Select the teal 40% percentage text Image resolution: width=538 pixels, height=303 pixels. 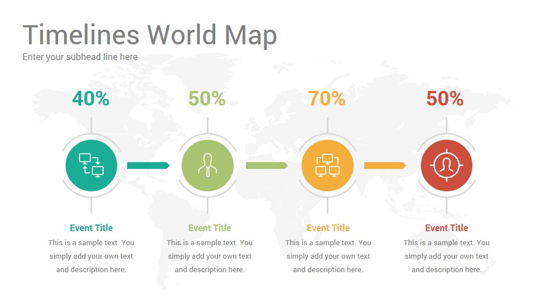[x=91, y=99]
